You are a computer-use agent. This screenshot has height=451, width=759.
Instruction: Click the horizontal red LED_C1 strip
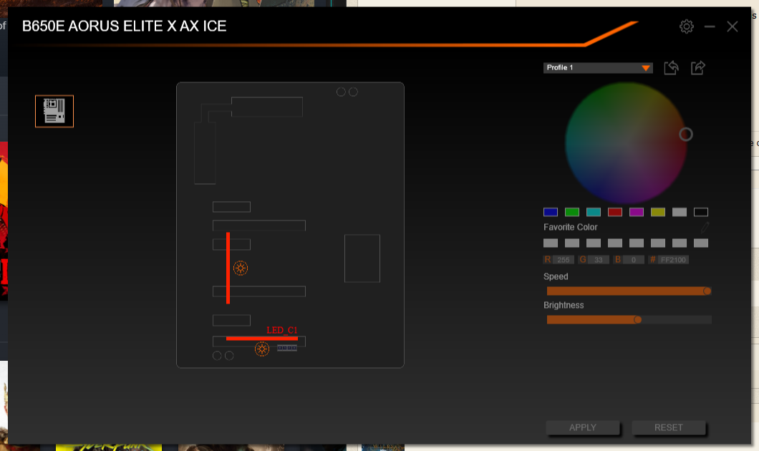point(262,338)
